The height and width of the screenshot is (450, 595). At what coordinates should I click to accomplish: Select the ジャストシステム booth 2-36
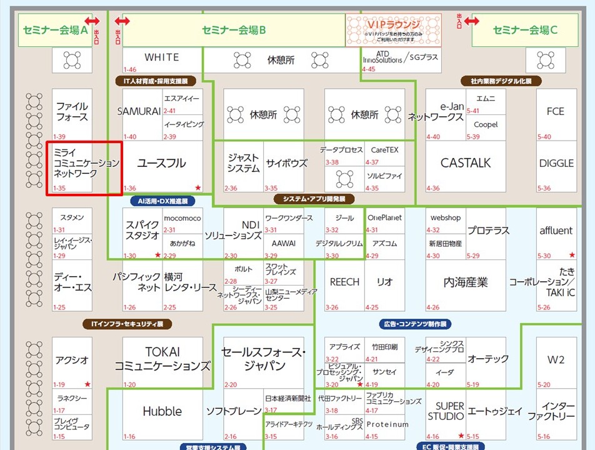tap(243, 167)
